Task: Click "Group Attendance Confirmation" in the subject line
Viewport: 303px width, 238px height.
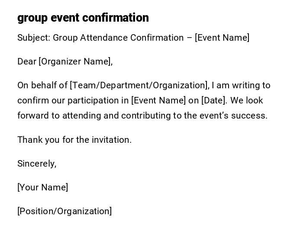Action: 118,38
